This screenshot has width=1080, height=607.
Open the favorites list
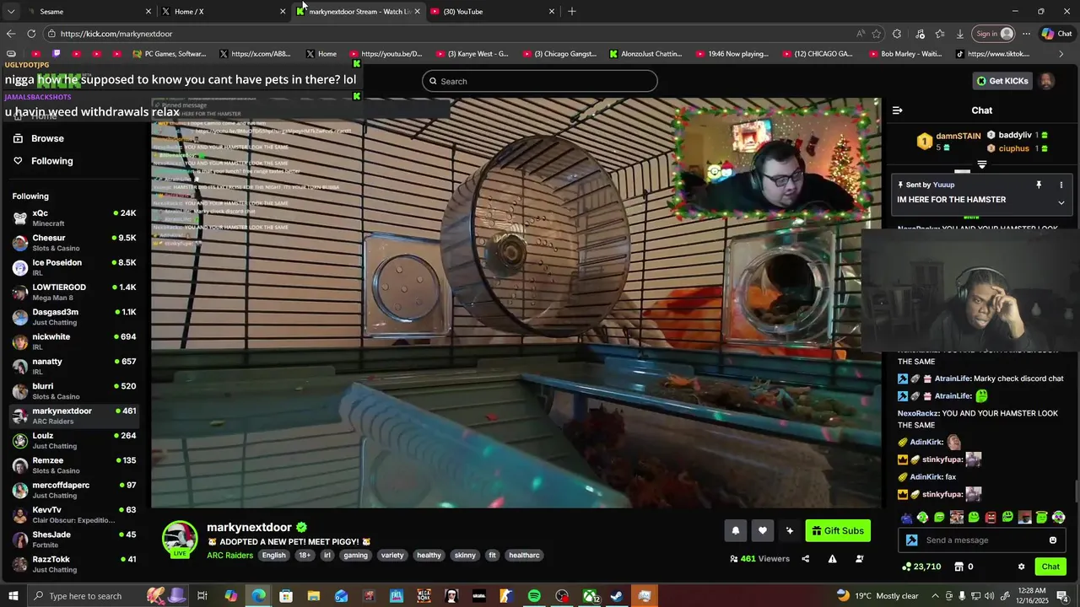click(940, 34)
